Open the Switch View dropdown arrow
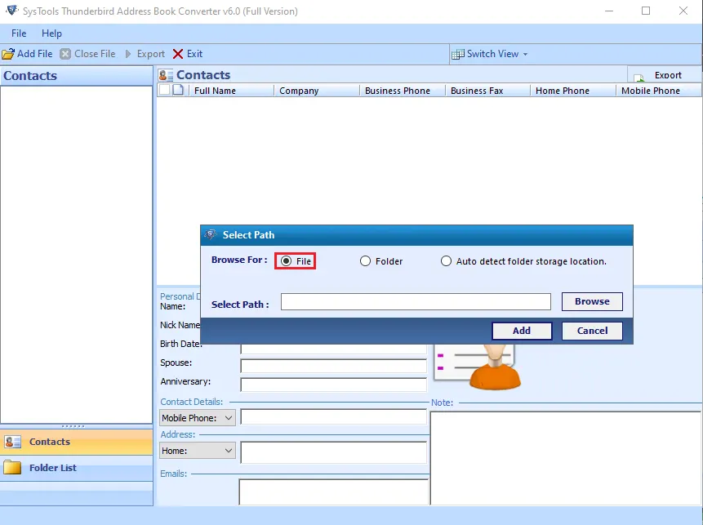 pyautogui.click(x=526, y=54)
